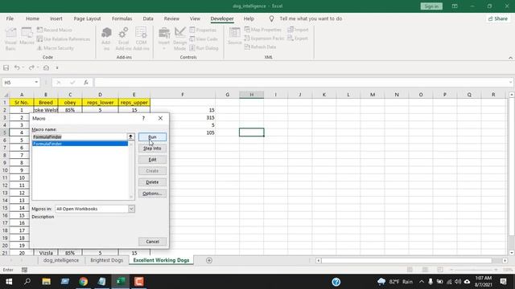This screenshot has width=515, height=289.
Task: Select FormulaFinder in macro list
Action: tap(80, 144)
